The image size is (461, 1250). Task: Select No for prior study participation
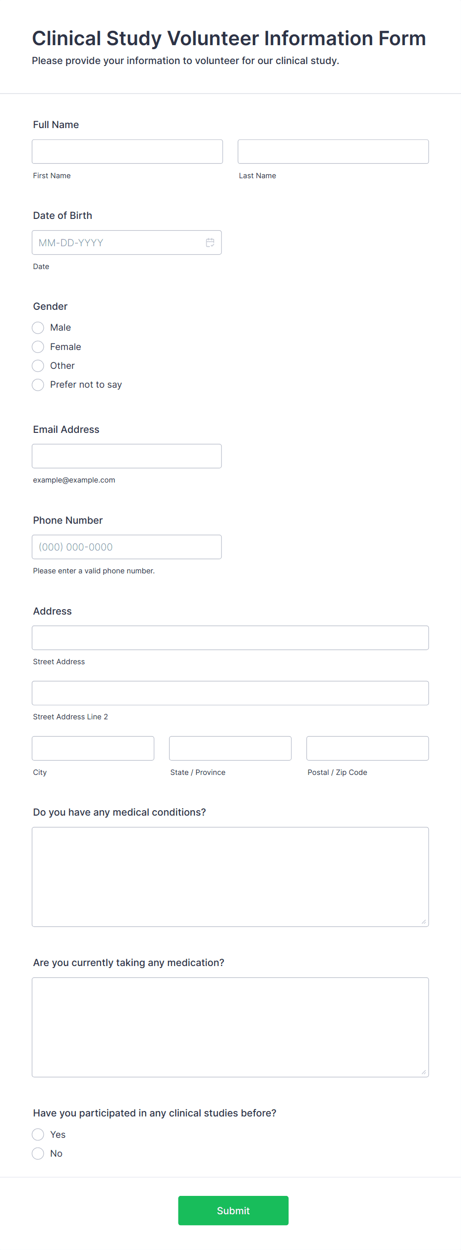point(38,1153)
